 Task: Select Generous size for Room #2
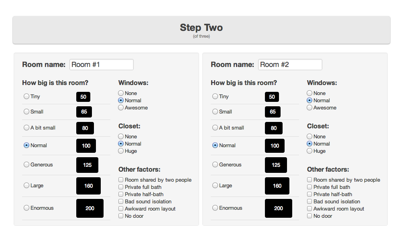pos(215,165)
